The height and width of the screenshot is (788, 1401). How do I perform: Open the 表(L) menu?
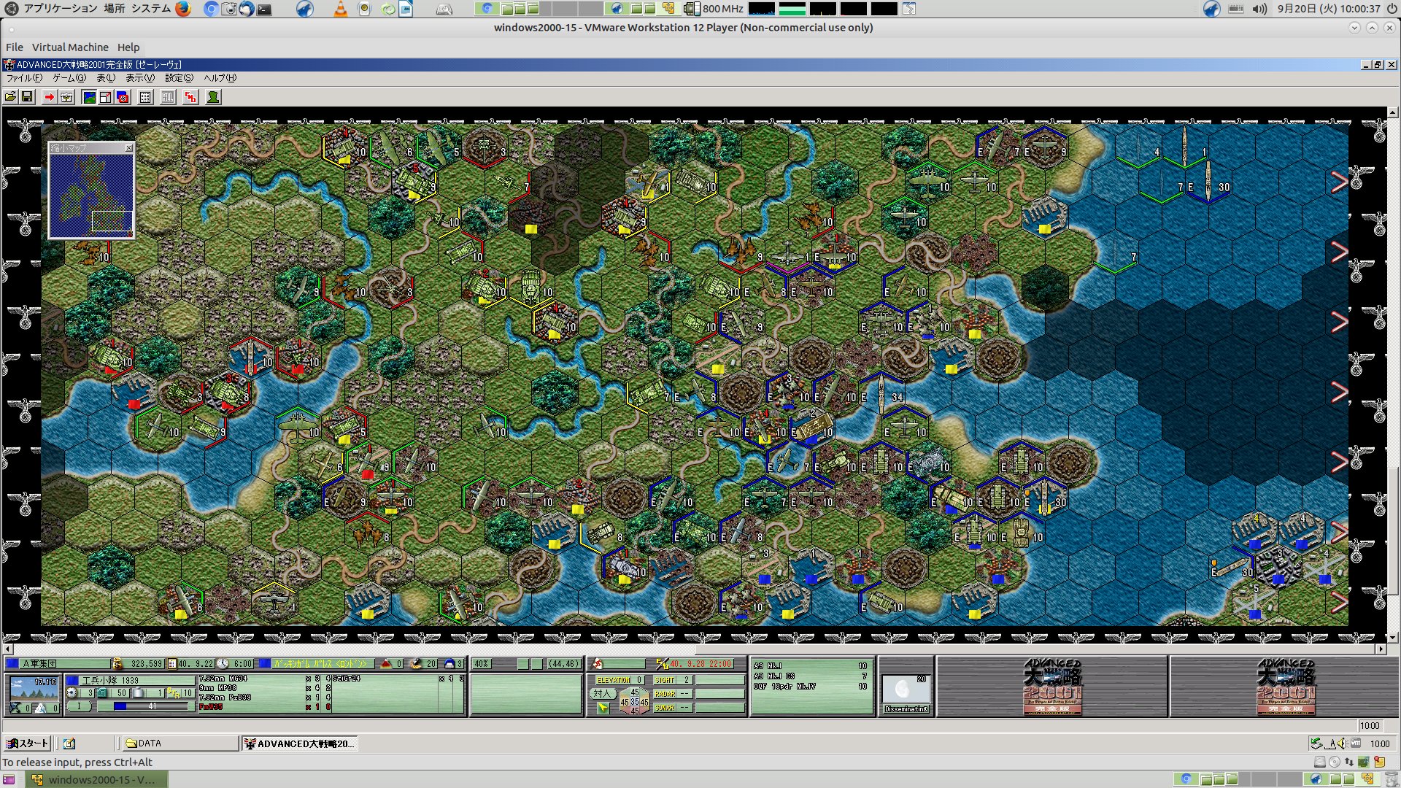[106, 78]
